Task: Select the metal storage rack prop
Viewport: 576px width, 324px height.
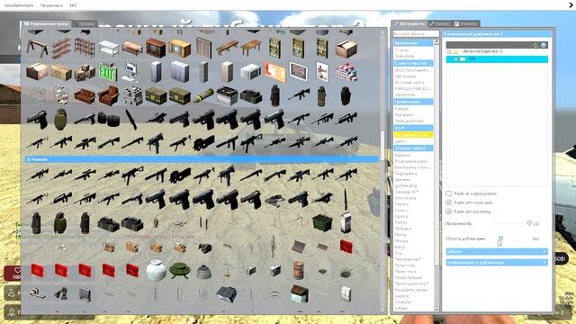Action: point(85,48)
